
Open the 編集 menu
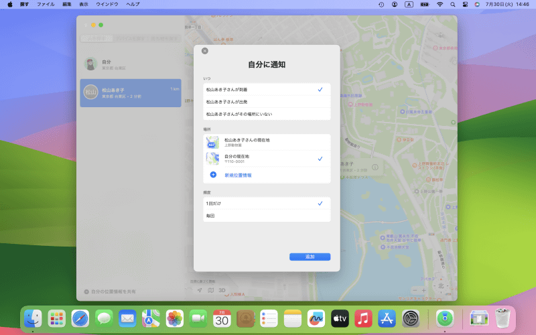[67, 5]
